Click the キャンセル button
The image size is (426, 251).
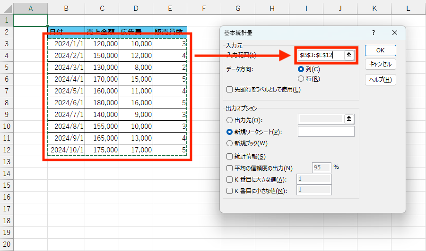380,64
